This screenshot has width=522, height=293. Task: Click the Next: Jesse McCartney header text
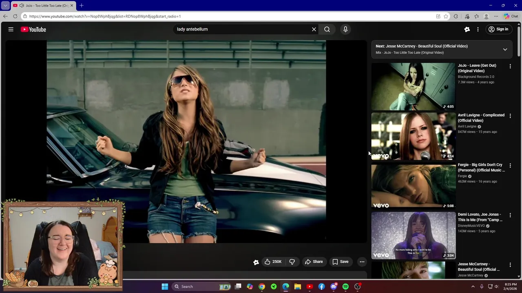(422, 46)
